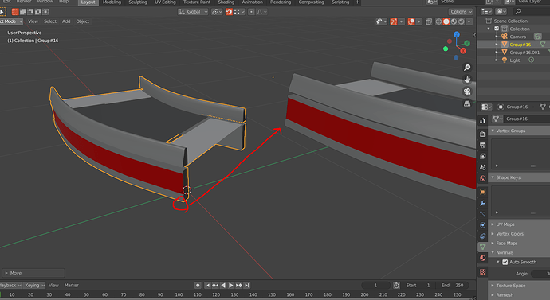550x300 pixels.
Task: Select the box select tool icon
Action: (x=2, y=12)
